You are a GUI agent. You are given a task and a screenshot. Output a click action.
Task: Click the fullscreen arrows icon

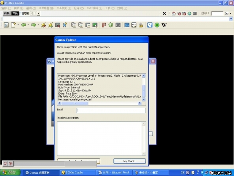[x=118, y=25]
